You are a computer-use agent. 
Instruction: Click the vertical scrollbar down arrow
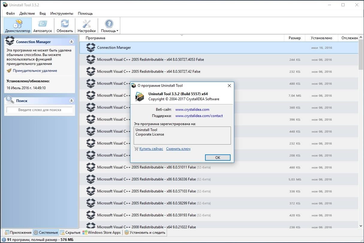coord(361,226)
